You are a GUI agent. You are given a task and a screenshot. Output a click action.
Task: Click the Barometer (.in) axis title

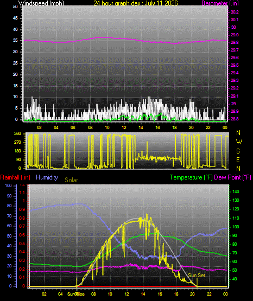tap(220, 3)
